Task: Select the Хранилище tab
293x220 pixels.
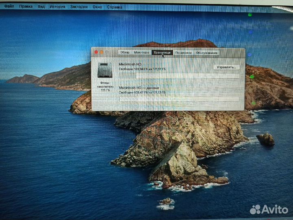Action: (x=162, y=53)
